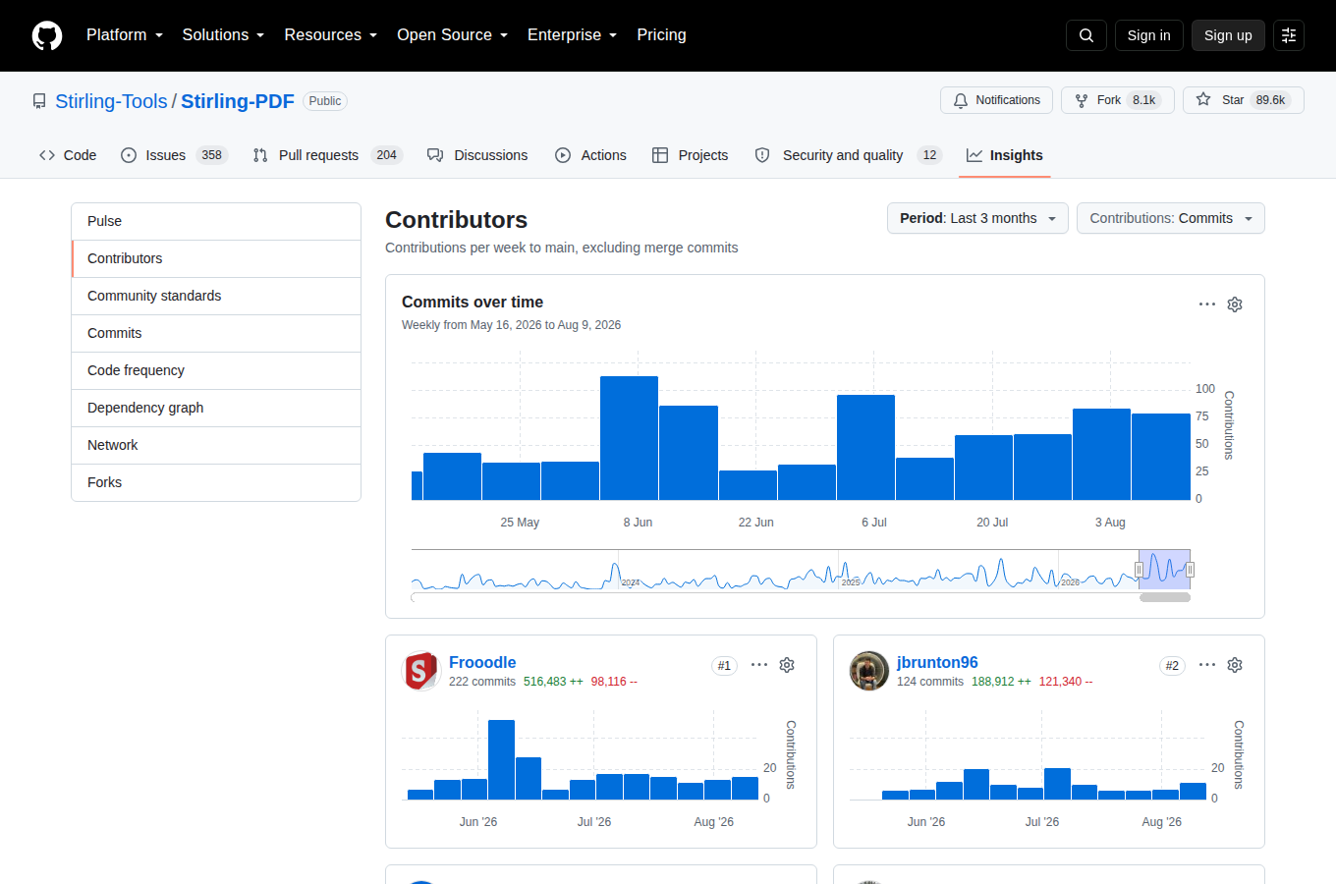The image size is (1336, 884).
Task: Open the Stirling-Tools owner link
Action: pos(111,101)
